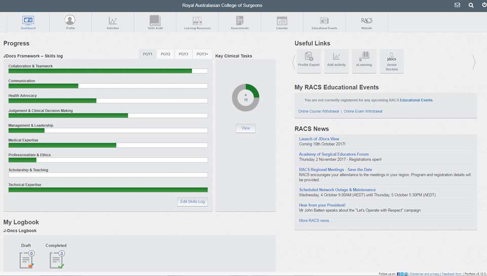The width and height of the screenshot is (487, 276).
Task: Open Profile Export useful link
Action: click(309, 61)
